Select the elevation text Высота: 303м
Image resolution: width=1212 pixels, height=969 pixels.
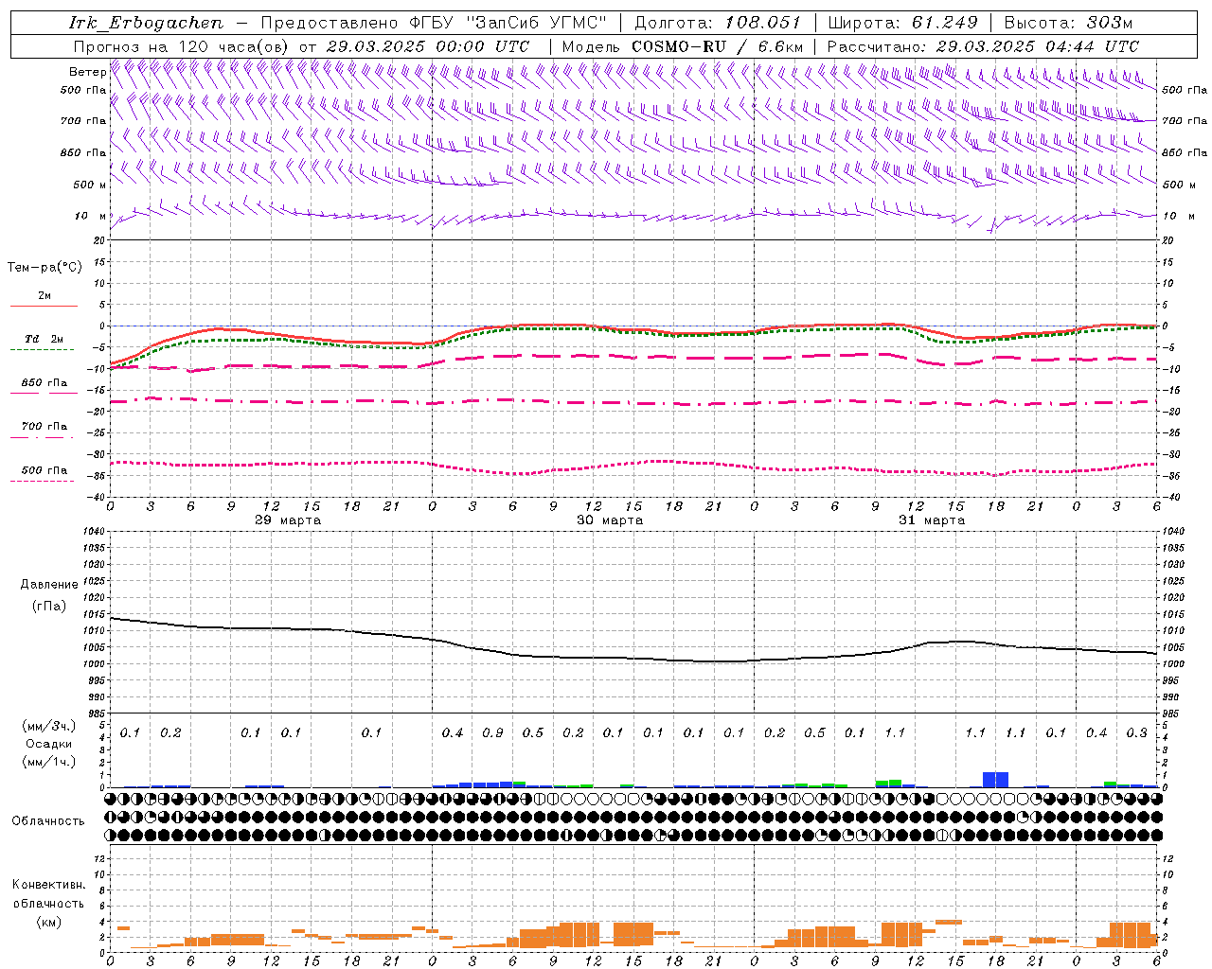(1068, 23)
